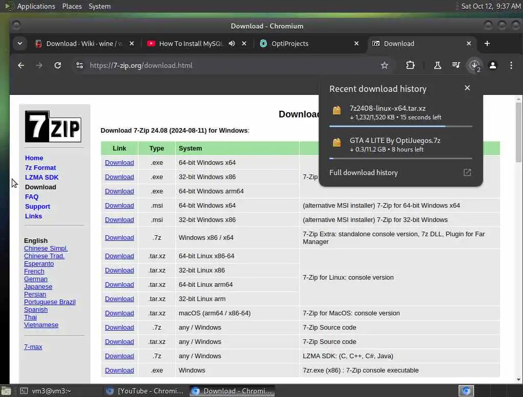Switch language to Vietnamese
Screen dimensions: 523x397
pyautogui.click(x=41, y=325)
